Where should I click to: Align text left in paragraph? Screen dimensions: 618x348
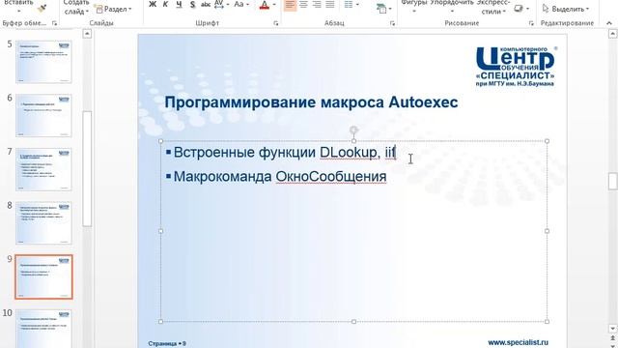290,5
